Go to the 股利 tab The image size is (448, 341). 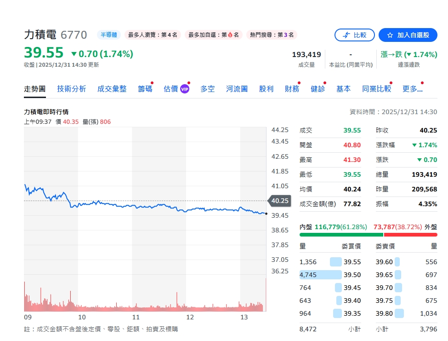pyautogui.click(x=266, y=89)
